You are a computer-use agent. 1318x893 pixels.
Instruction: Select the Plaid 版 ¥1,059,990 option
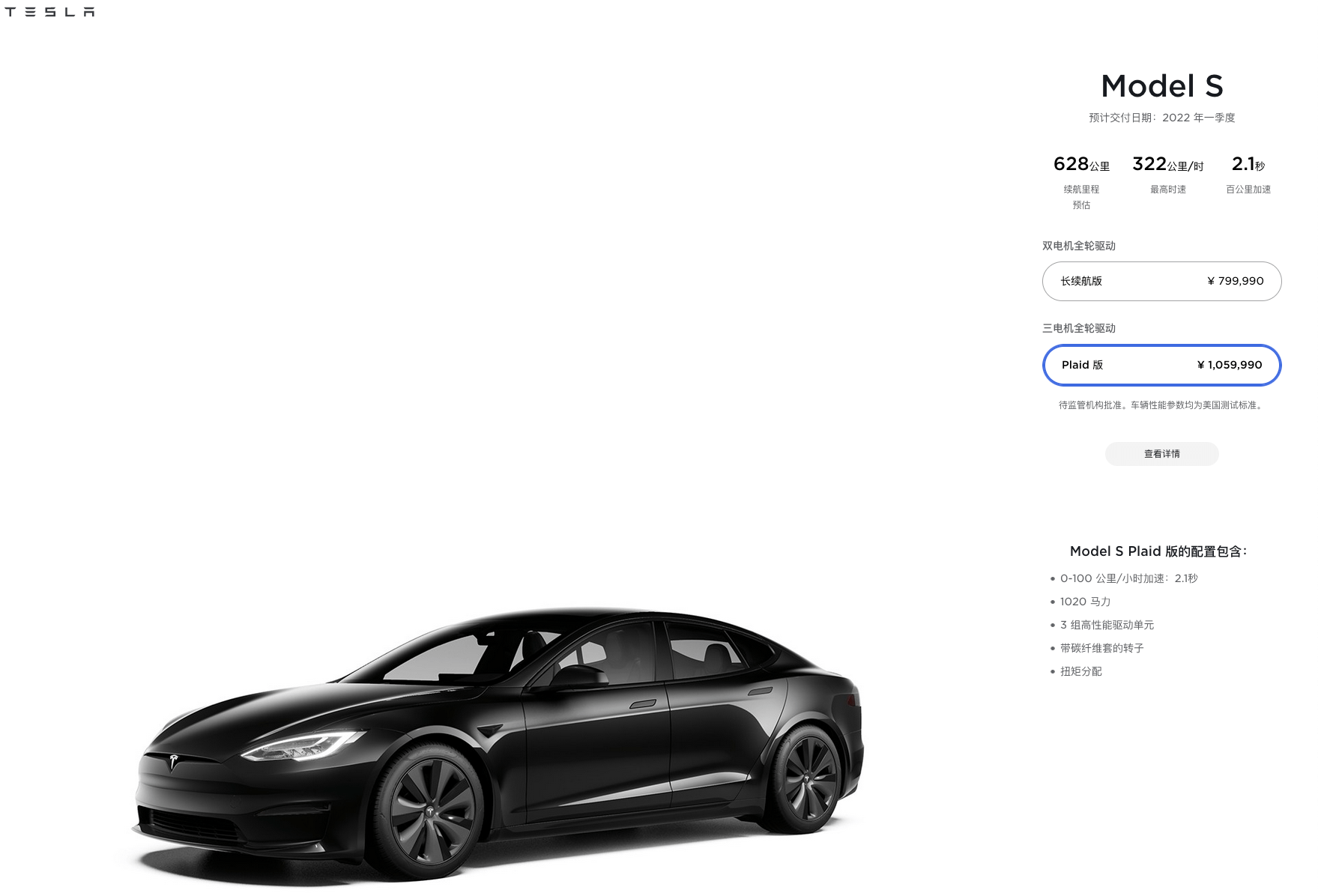point(1161,365)
